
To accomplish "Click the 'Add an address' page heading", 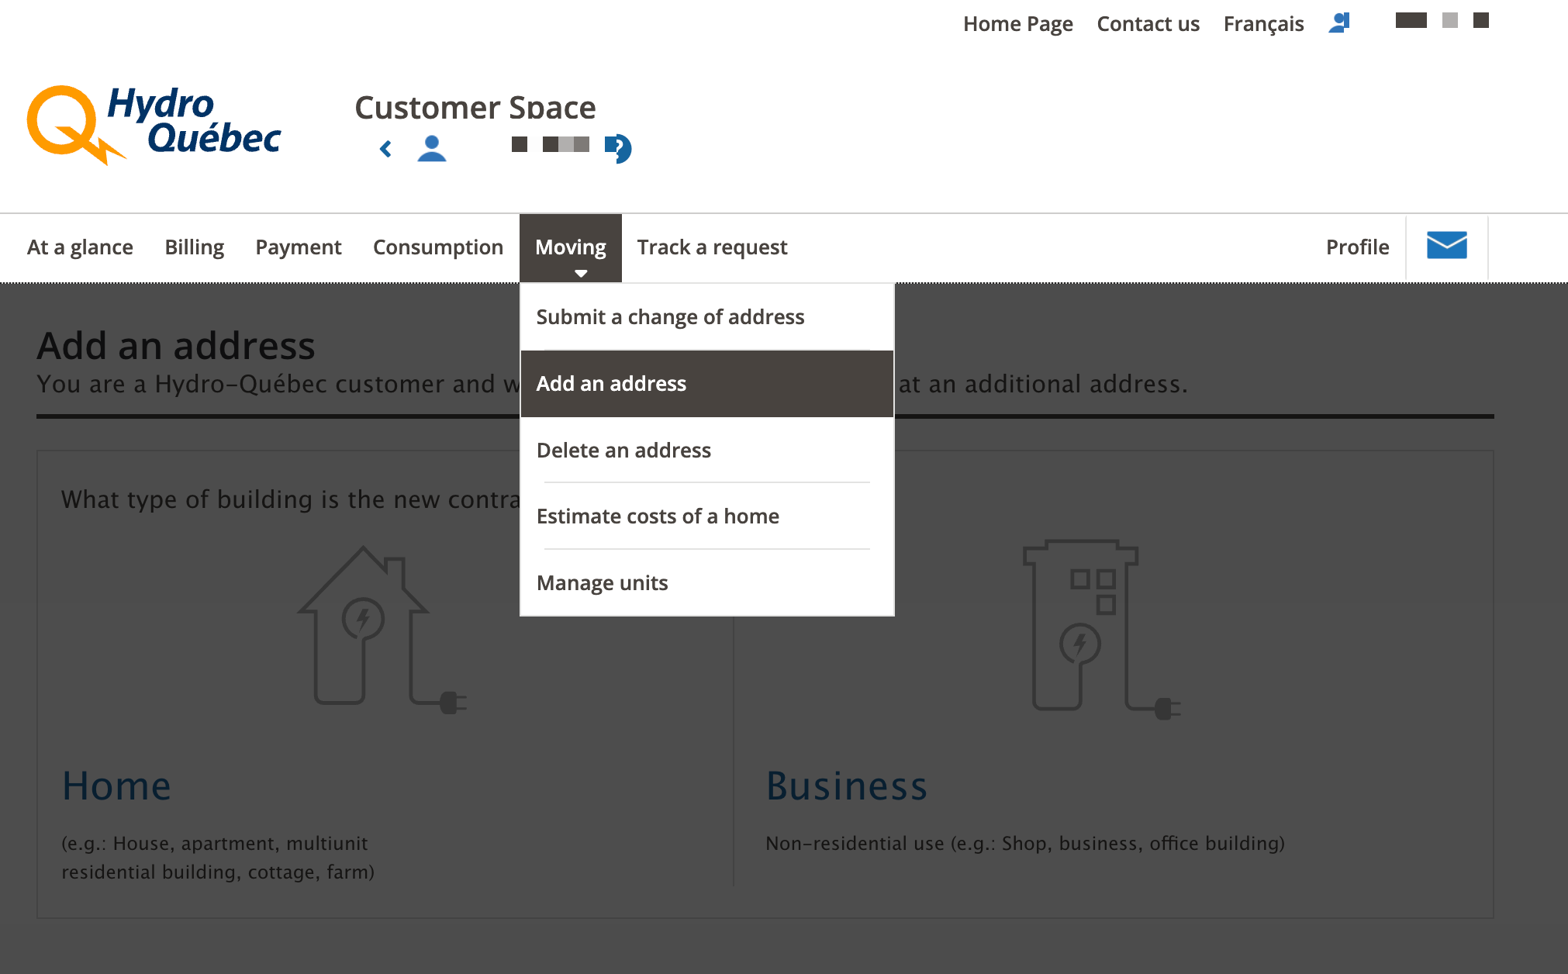I will 176,346.
